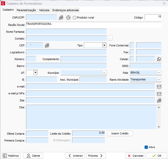Uncheck the Ativo checkbox

(146, 147)
